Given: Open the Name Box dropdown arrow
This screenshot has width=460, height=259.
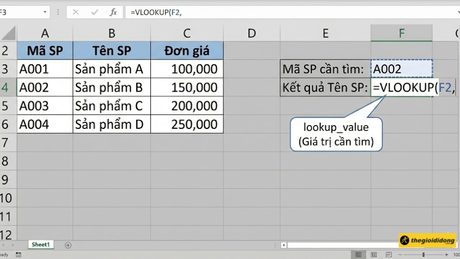Looking at the screenshot, I should pos(45,12).
